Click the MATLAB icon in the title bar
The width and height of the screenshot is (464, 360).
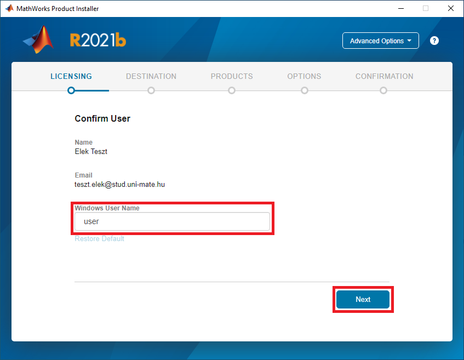pyautogui.click(x=9, y=8)
